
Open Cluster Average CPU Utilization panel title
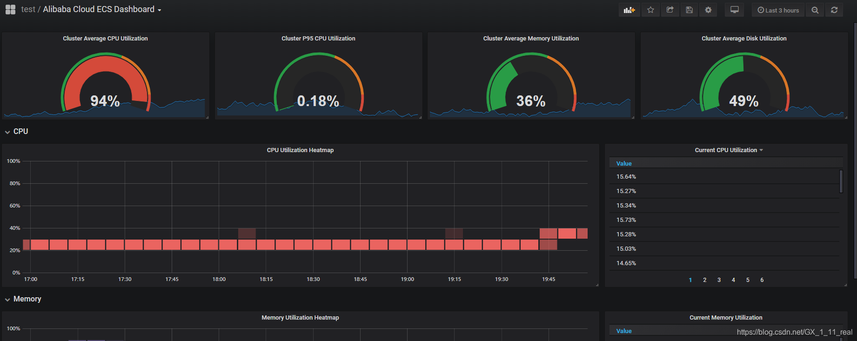pos(105,39)
